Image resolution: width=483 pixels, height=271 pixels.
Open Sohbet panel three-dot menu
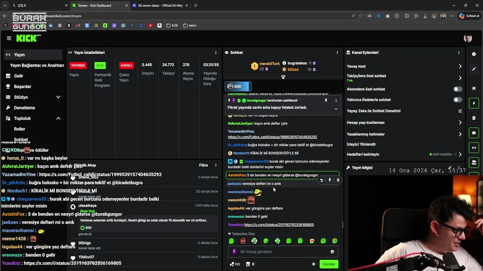(x=337, y=53)
